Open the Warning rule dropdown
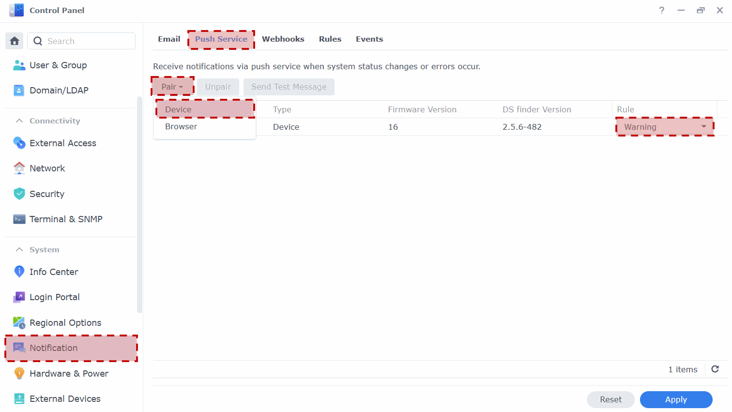Viewport: 732px width, 412px height. (x=665, y=127)
